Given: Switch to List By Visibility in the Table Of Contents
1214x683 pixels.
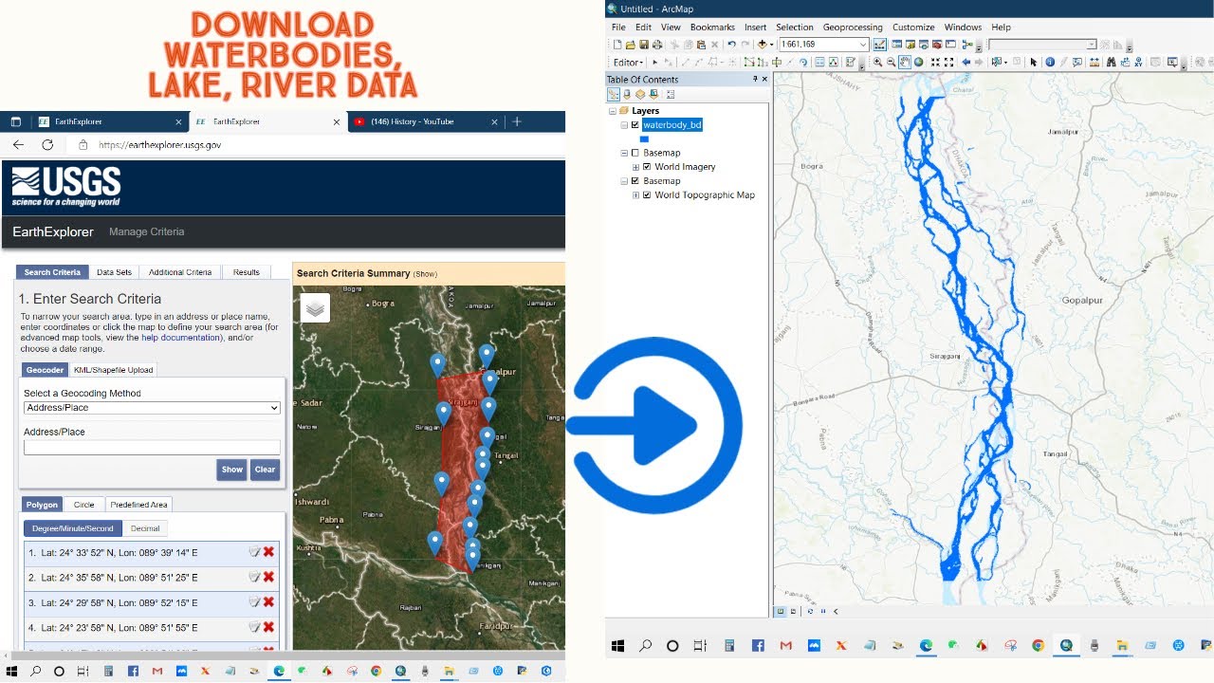Looking at the screenshot, I should click(640, 95).
